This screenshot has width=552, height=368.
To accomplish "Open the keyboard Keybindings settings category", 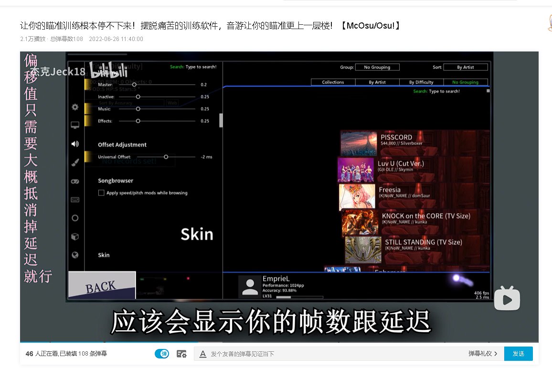I will coord(75,200).
